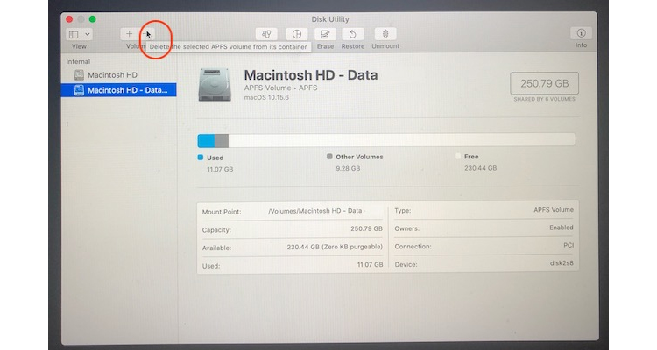Click the gray Other Volumes bar segment
The image size is (657, 350).
(x=222, y=141)
